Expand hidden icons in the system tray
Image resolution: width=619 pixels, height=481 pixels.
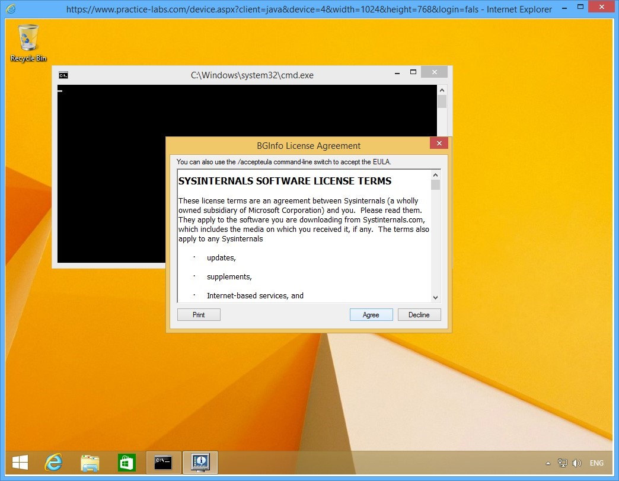coord(547,463)
